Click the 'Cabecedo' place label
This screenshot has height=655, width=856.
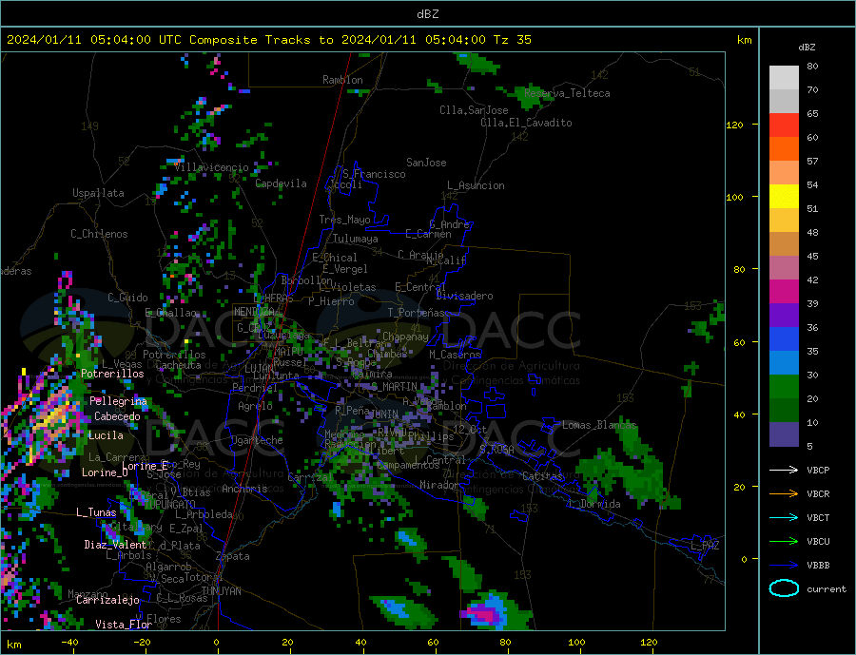(x=117, y=416)
